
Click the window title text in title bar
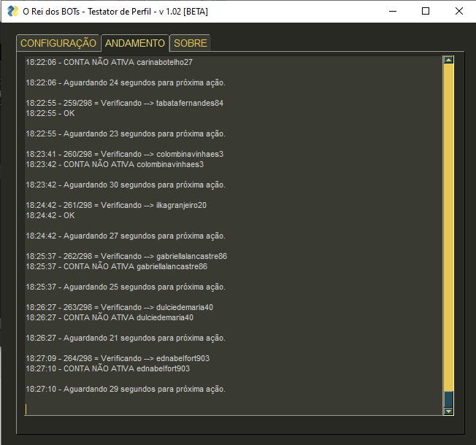[x=117, y=11]
